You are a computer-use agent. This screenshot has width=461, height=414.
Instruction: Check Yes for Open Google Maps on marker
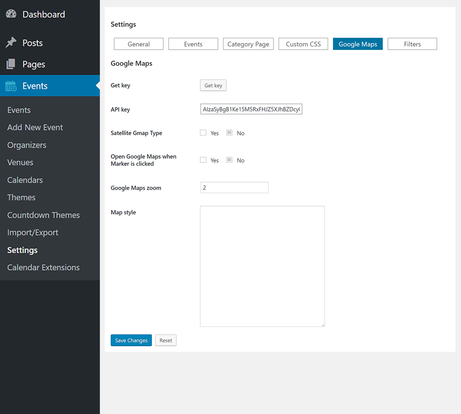[203, 160]
